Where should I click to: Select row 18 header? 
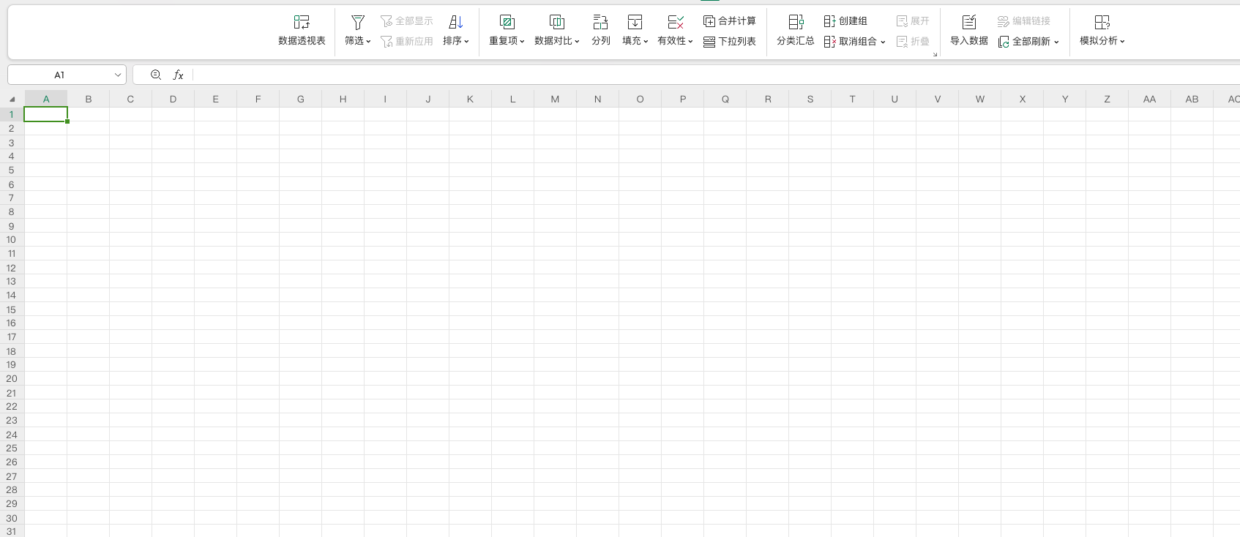[x=12, y=351]
